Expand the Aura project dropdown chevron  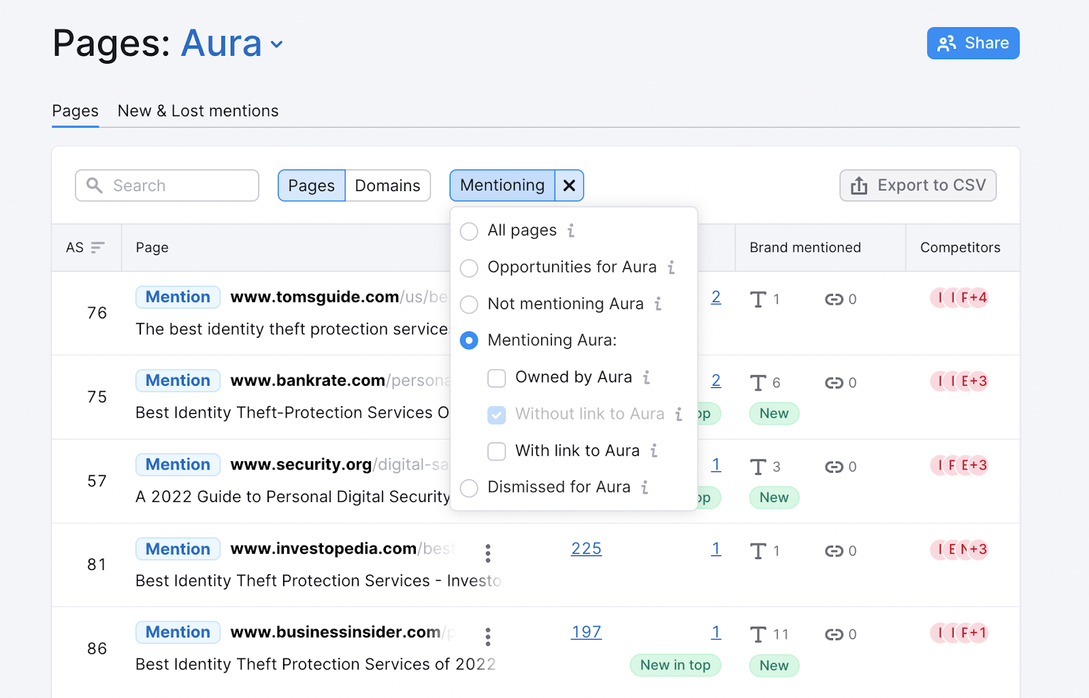tap(276, 45)
